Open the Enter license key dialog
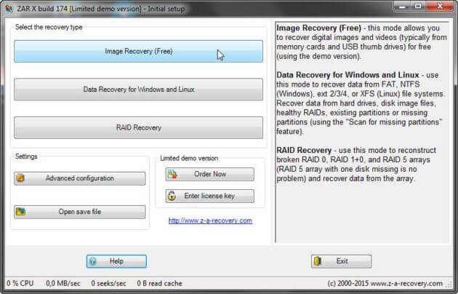 coord(209,196)
